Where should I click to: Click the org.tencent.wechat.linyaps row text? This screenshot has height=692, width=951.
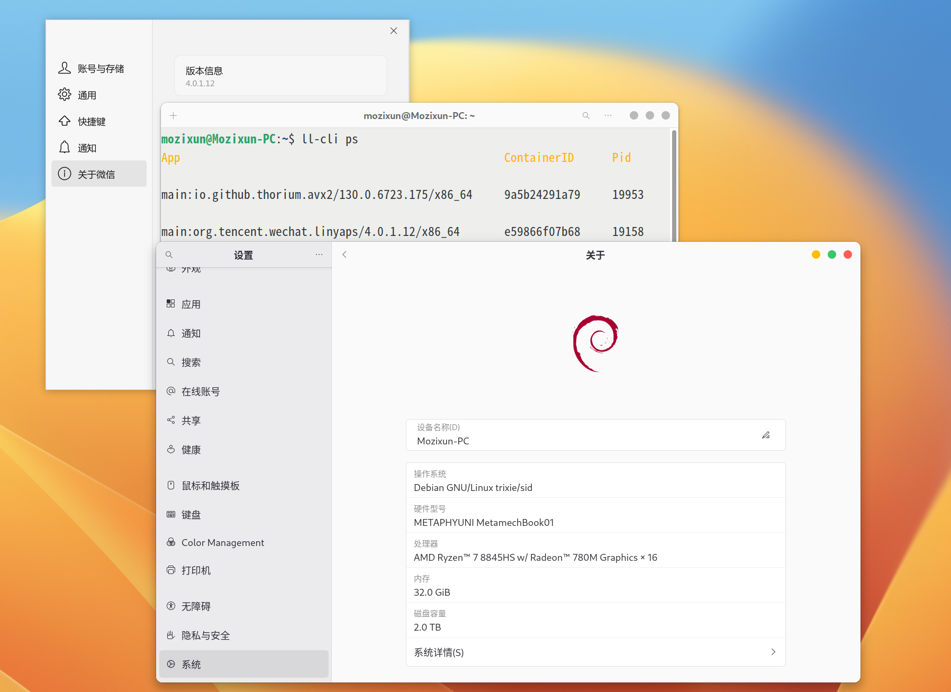pyautogui.click(x=310, y=232)
